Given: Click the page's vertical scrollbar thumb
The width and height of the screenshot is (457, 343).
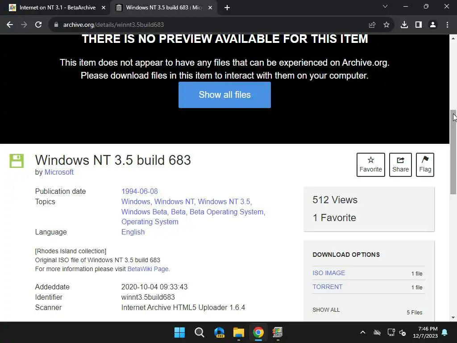Looking at the screenshot, I should [453, 152].
